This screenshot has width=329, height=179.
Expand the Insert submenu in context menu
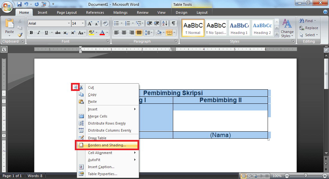coord(108,109)
